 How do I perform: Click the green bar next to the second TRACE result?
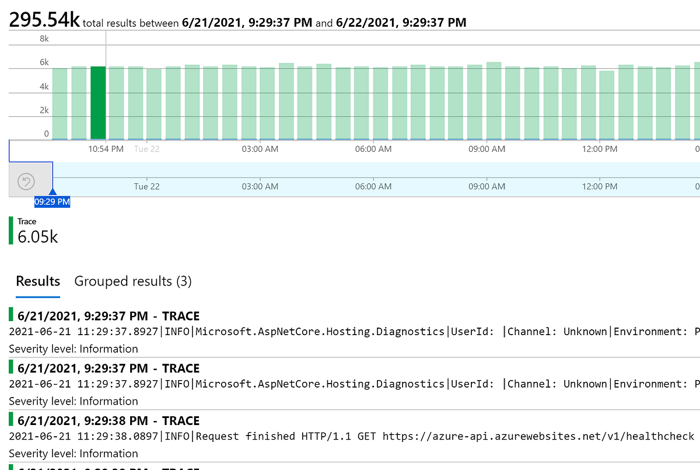coord(10,367)
